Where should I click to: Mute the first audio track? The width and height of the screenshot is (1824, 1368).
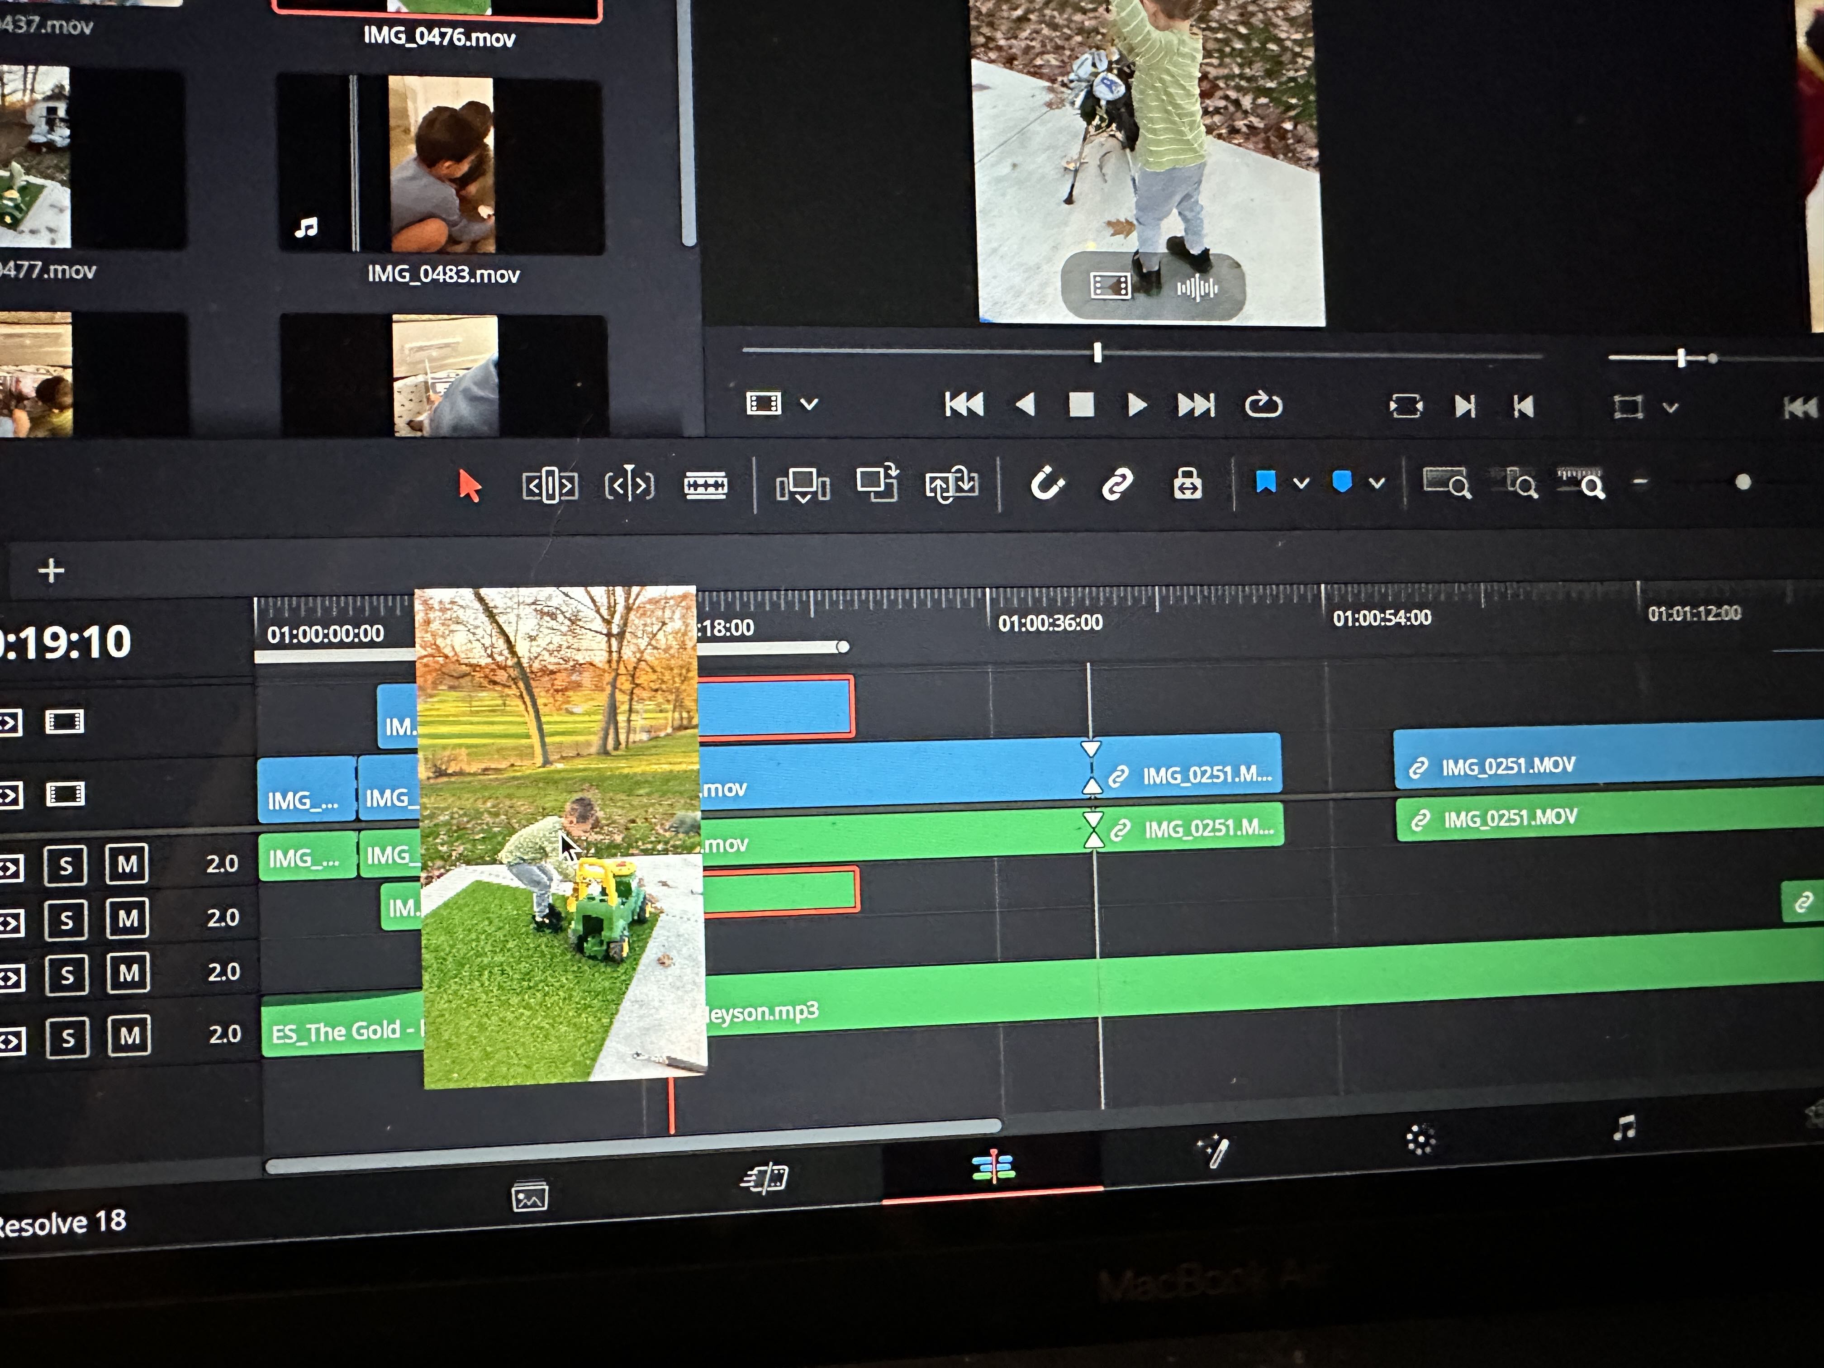(127, 864)
